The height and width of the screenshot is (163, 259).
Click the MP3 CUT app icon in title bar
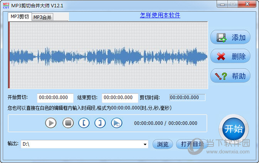6,6
